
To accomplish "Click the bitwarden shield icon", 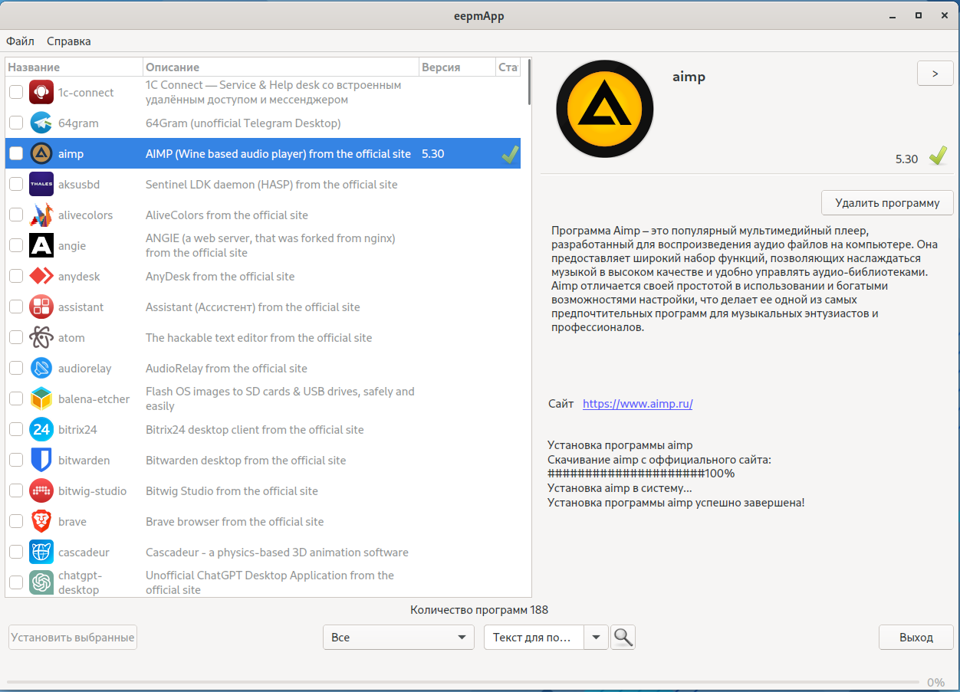I will [41, 460].
